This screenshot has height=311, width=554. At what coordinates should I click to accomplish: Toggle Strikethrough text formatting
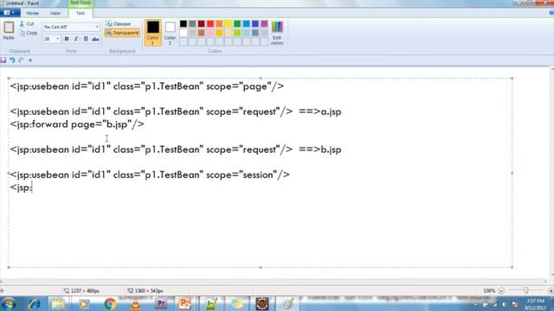95,39
